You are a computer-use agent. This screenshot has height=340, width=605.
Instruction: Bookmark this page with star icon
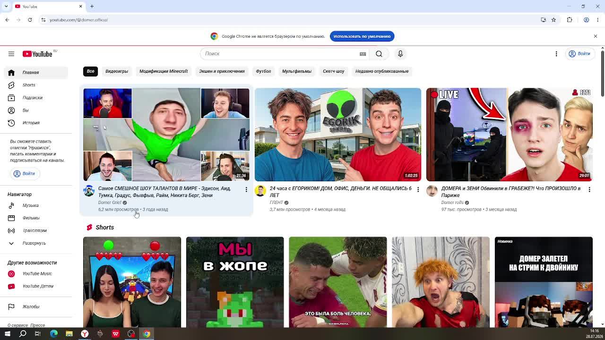coord(553,20)
